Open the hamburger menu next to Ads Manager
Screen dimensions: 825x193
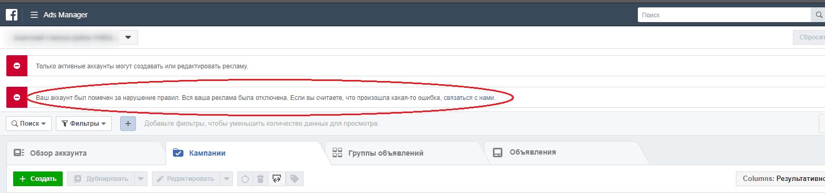(x=34, y=15)
